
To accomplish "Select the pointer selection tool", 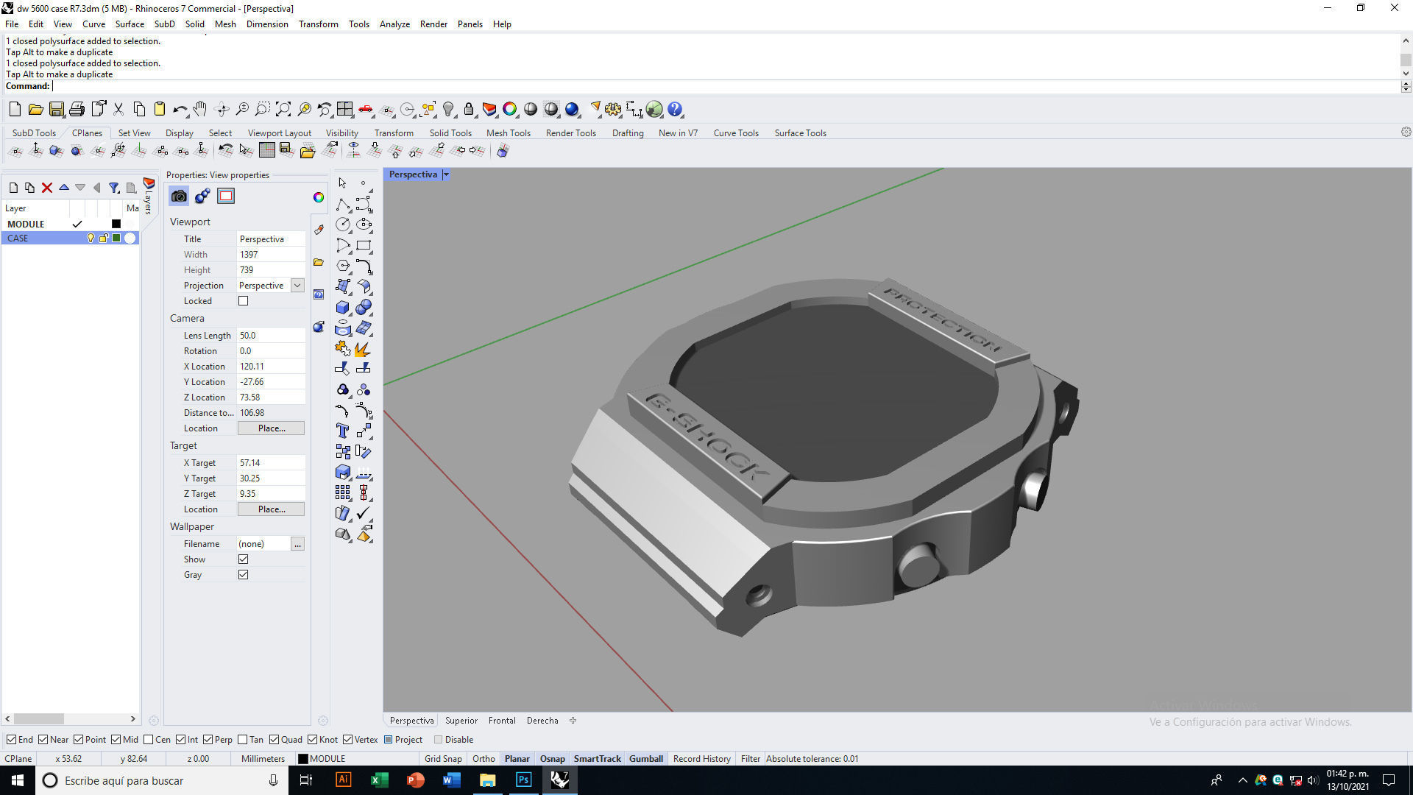I will [x=342, y=183].
